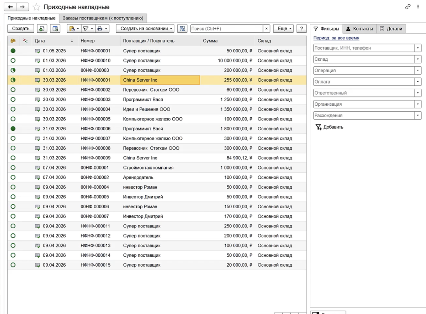
Task: Expand the Операция filter dropdown
Action: pos(418,71)
